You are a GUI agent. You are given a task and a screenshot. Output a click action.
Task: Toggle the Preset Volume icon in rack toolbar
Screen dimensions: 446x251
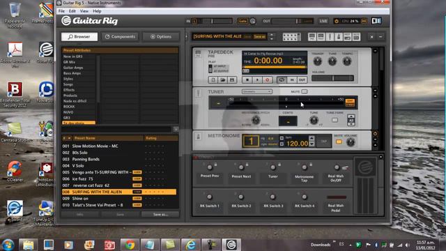click(347, 37)
